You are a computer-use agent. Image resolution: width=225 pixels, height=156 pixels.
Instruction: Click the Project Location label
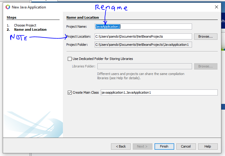click(x=79, y=36)
